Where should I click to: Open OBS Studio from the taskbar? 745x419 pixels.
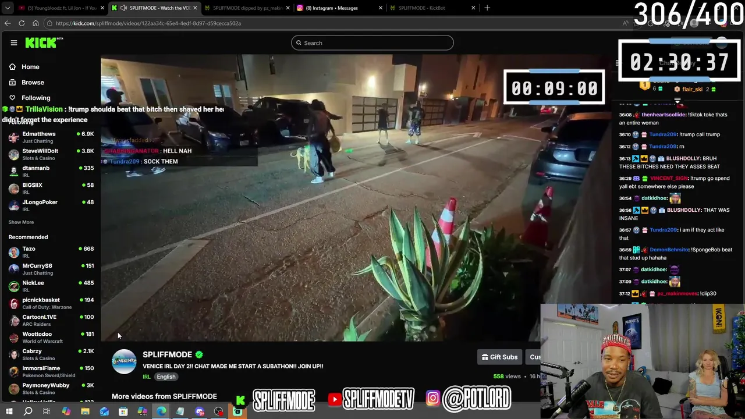coord(218,411)
